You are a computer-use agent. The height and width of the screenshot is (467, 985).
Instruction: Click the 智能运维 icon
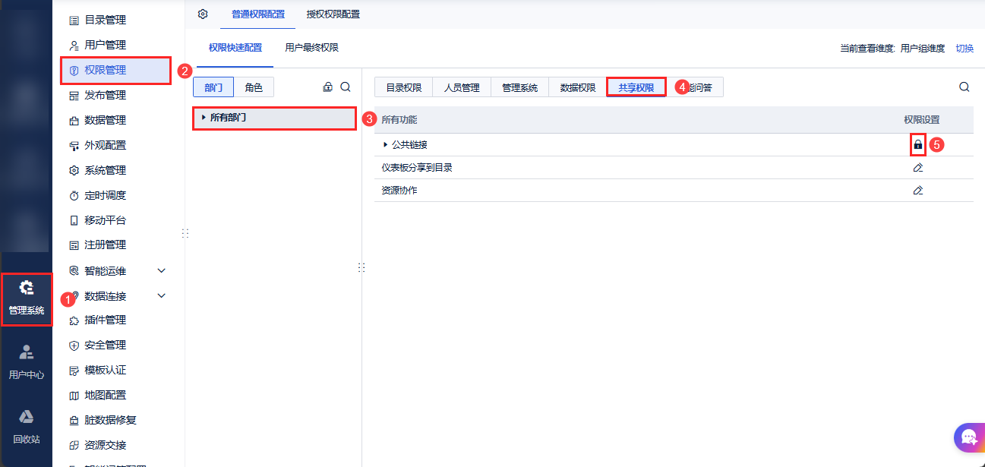[x=74, y=270]
